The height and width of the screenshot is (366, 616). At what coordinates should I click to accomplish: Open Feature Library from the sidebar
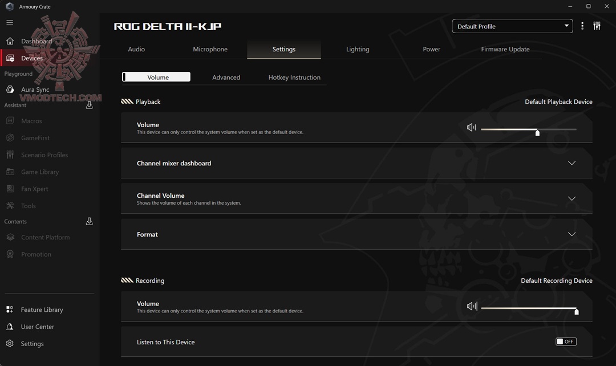click(42, 310)
